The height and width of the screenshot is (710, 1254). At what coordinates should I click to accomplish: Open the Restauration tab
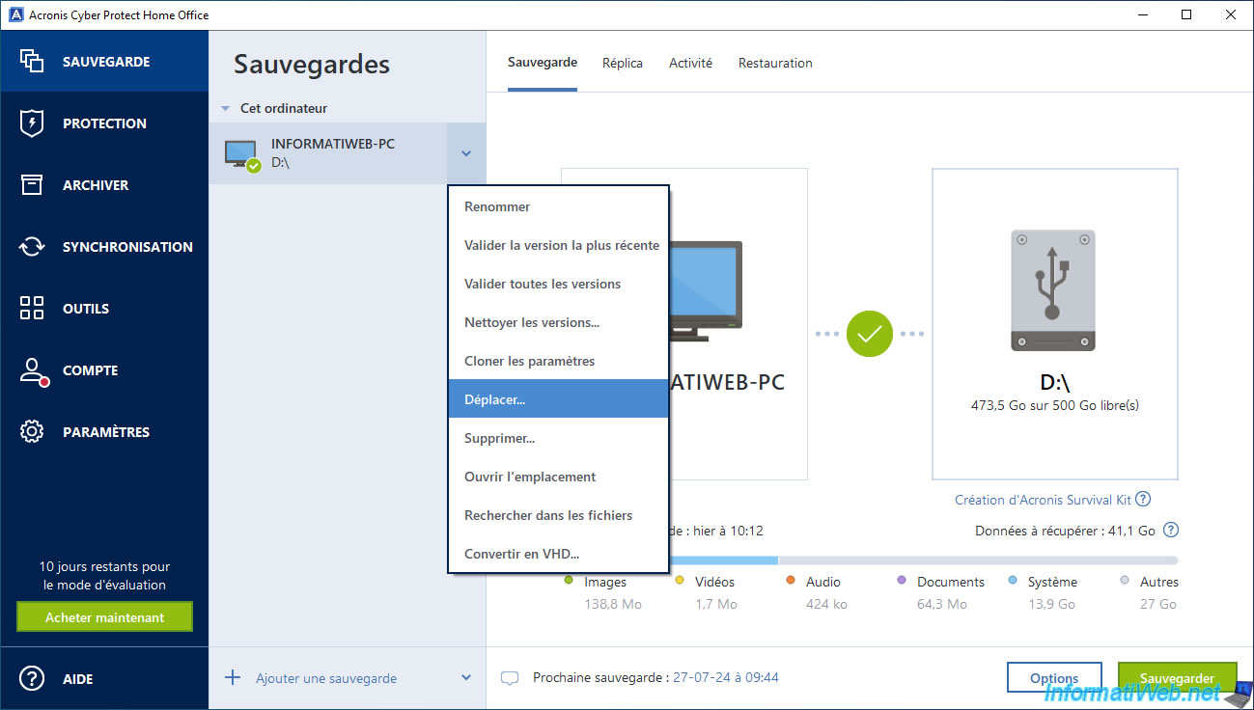click(775, 63)
